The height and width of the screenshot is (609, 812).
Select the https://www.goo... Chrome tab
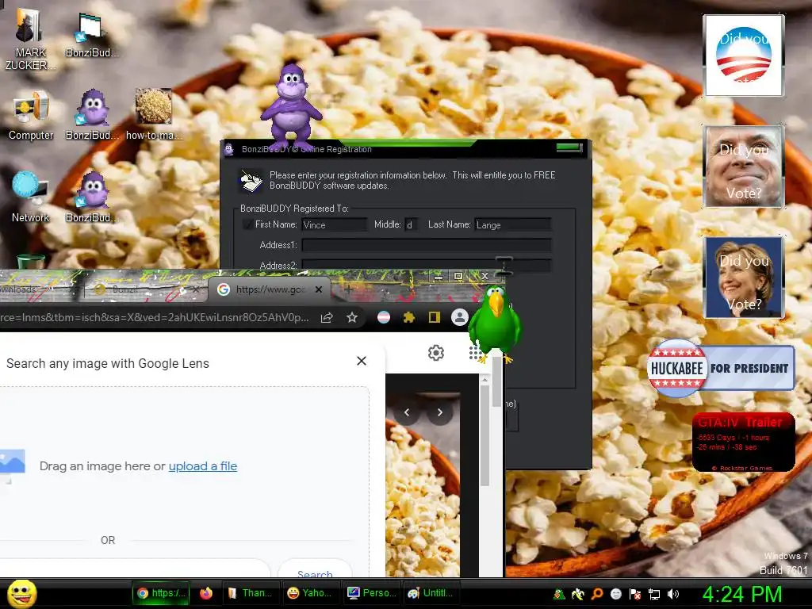tap(270, 289)
